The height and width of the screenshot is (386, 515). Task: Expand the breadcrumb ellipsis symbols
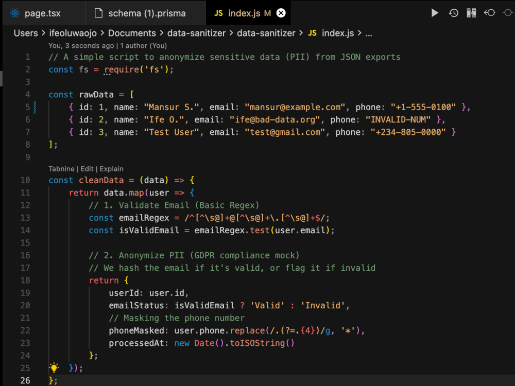(369, 34)
